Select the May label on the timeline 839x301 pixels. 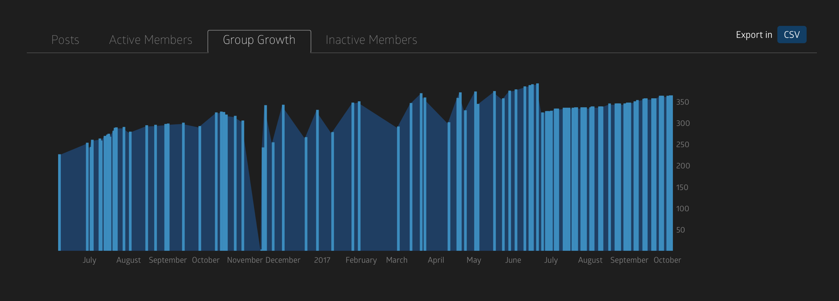474,260
